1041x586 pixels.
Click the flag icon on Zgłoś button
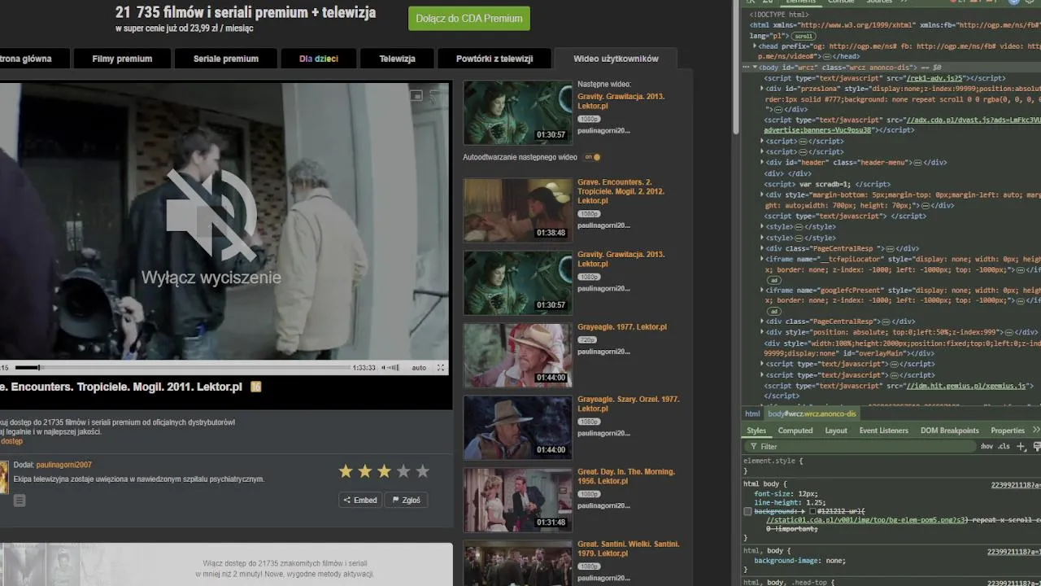(396, 501)
